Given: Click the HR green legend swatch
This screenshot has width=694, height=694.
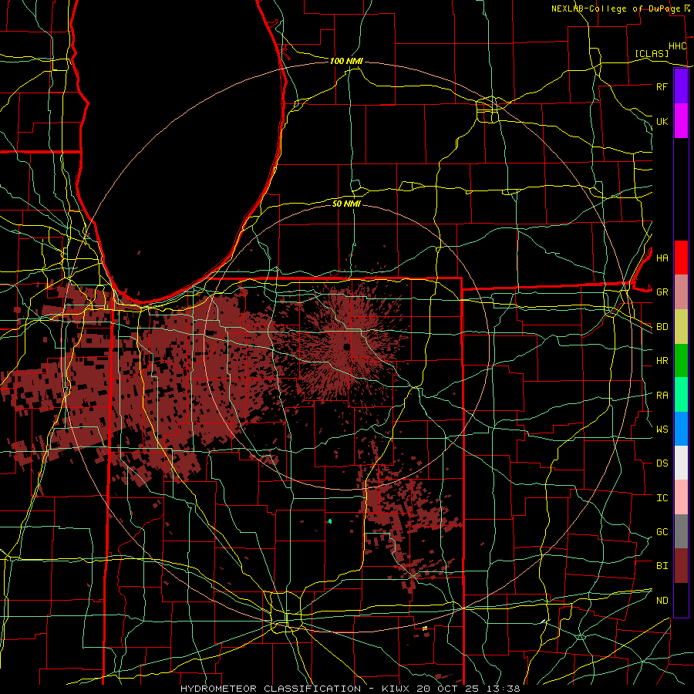Looking at the screenshot, I should [x=681, y=360].
